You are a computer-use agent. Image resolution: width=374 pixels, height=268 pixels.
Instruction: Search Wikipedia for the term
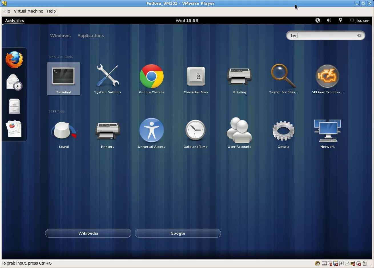(88, 233)
